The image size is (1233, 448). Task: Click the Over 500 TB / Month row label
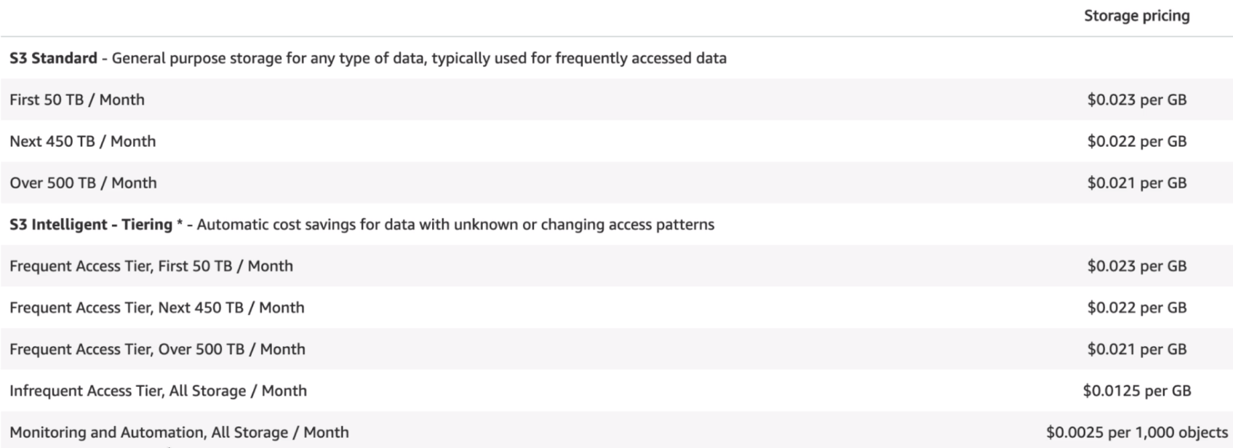point(83,183)
